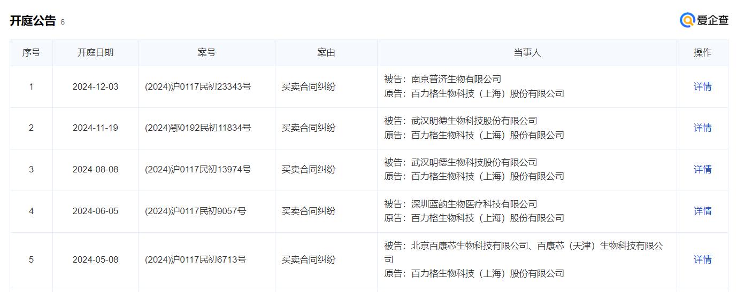
Task: Select date cell 2024-05-08
Action: tap(95, 259)
